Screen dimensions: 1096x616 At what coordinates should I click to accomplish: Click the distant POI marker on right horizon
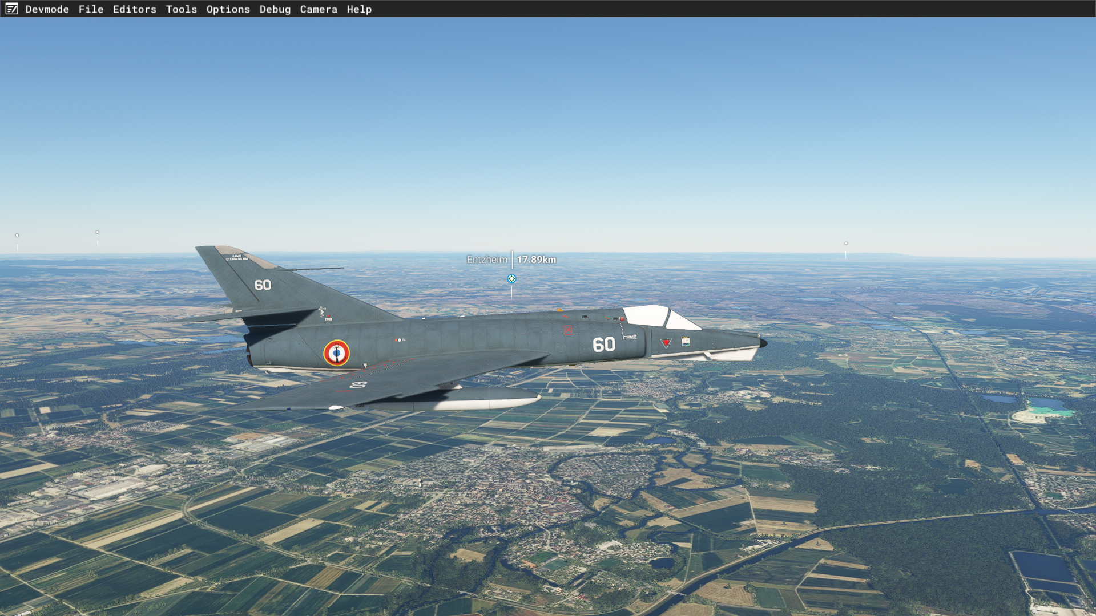pyautogui.click(x=846, y=244)
